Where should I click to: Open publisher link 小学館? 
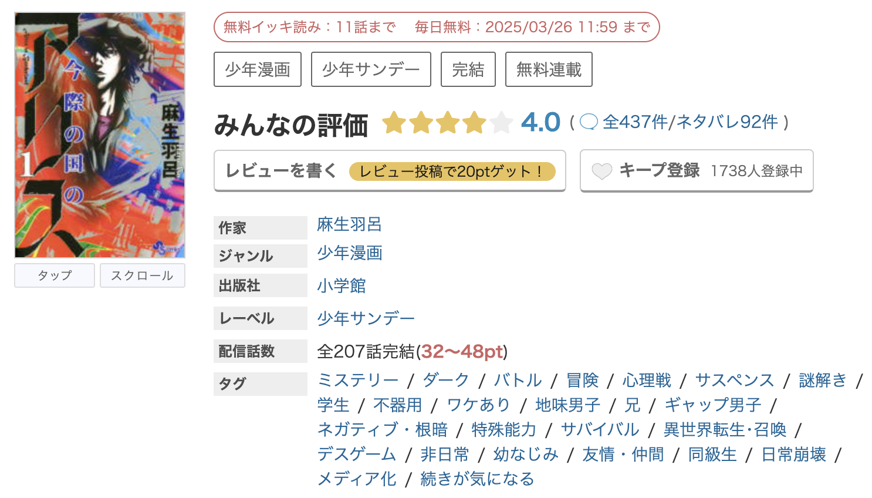(340, 285)
